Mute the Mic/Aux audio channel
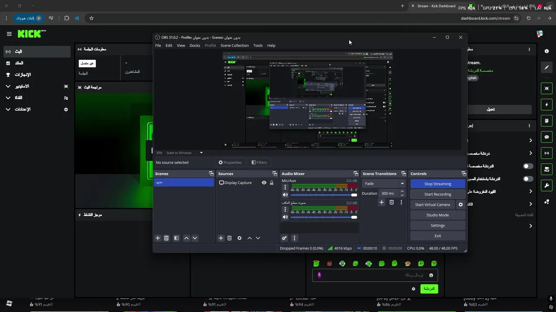This screenshot has height=312, width=556. [285, 195]
